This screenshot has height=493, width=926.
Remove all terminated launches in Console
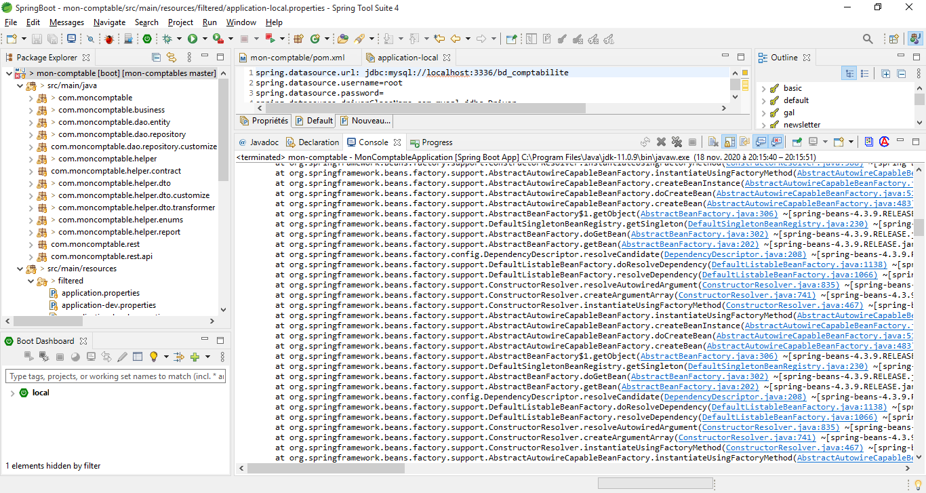coord(677,142)
